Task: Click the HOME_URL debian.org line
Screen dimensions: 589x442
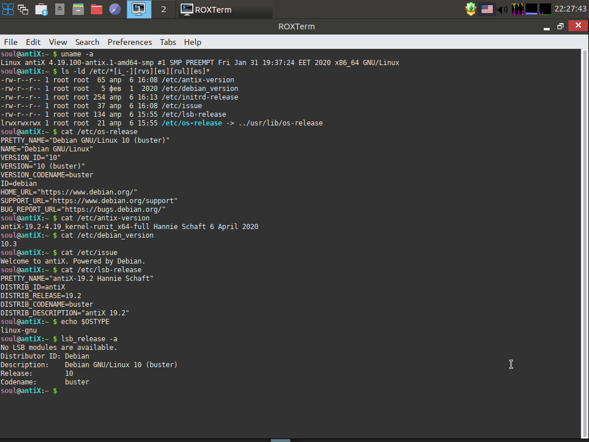Action: [69, 192]
